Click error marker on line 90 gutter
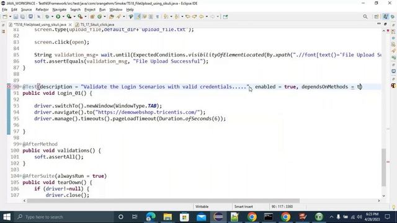Screen dimensions: 397x223 click(9, 87)
